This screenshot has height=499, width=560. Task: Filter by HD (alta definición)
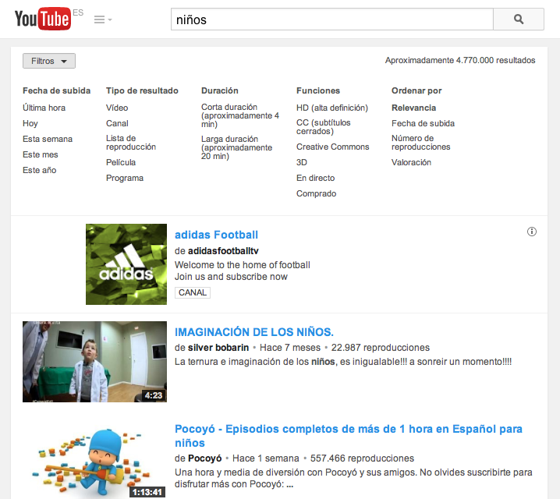pyautogui.click(x=332, y=108)
